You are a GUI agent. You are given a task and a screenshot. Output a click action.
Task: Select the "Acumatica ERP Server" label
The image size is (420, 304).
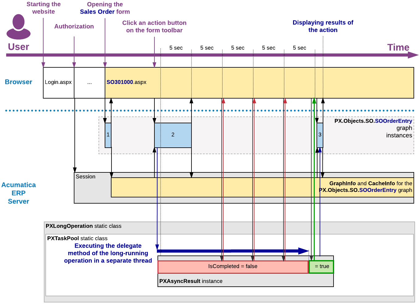(x=19, y=193)
